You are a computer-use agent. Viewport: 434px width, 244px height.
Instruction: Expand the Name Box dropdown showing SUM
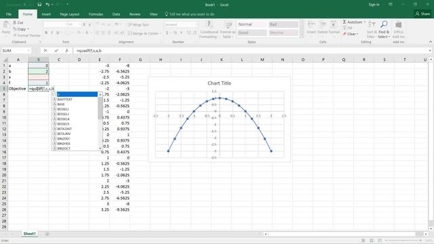pos(28,51)
